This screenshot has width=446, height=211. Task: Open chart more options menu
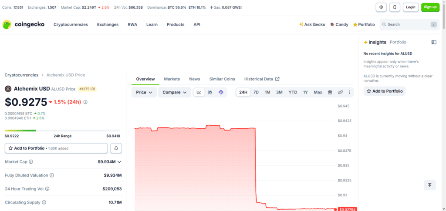point(349,92)
